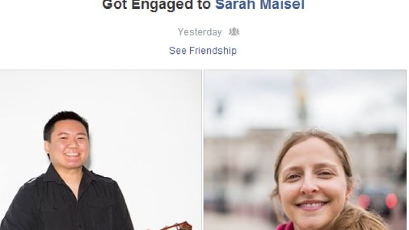Viewport: 409px width, 230px height.
Task: Open the photo of man holding ukulele
Action: point(101,150)
